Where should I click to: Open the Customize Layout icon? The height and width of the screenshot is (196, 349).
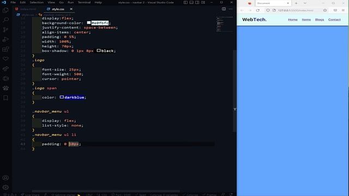click(x=203, y=2)
